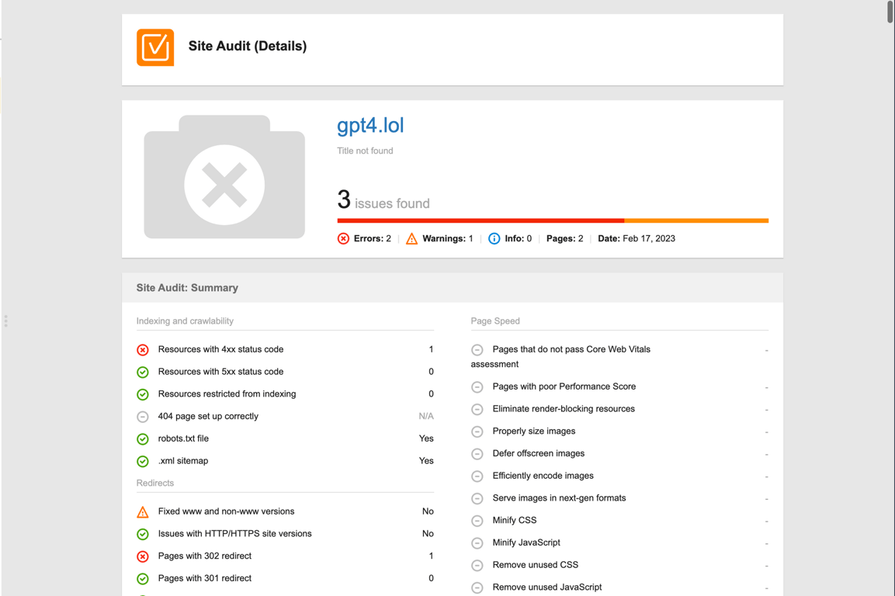Click gray icon beside Minify JavaScript
This screenshot has height=596, width=895.
[x=477, y=543]
